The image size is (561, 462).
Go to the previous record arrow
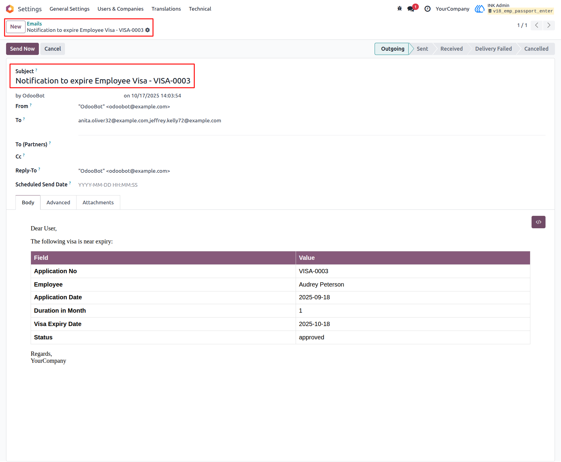(x=536, y=25)
